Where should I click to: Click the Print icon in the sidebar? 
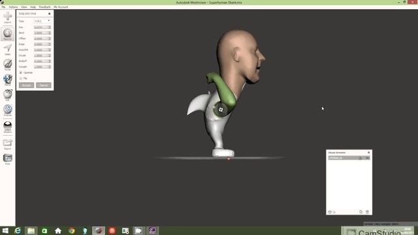pos(7,159)
